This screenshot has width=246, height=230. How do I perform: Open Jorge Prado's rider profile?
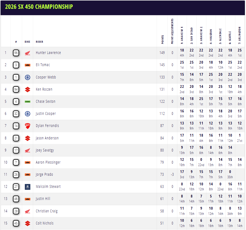pos(44,174)
